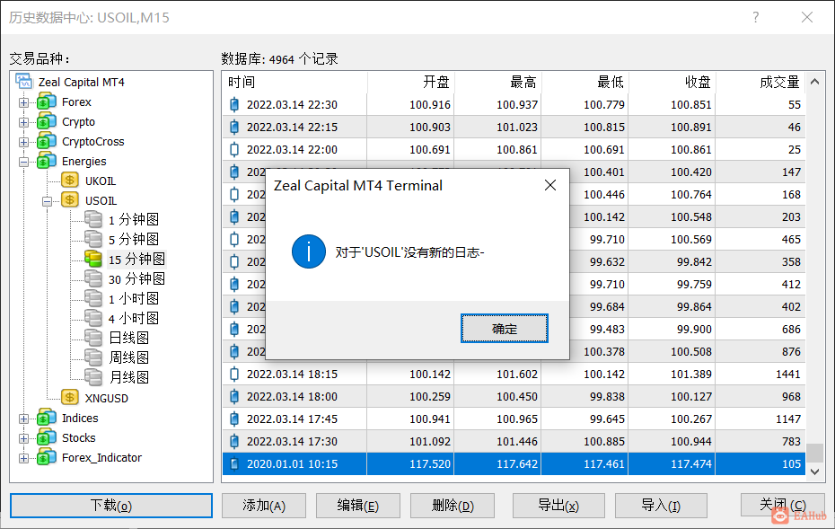Viewport: 835px width, 529px height.
Task: Click the USOIL symbol coin icon
Action: click(70, 199)
